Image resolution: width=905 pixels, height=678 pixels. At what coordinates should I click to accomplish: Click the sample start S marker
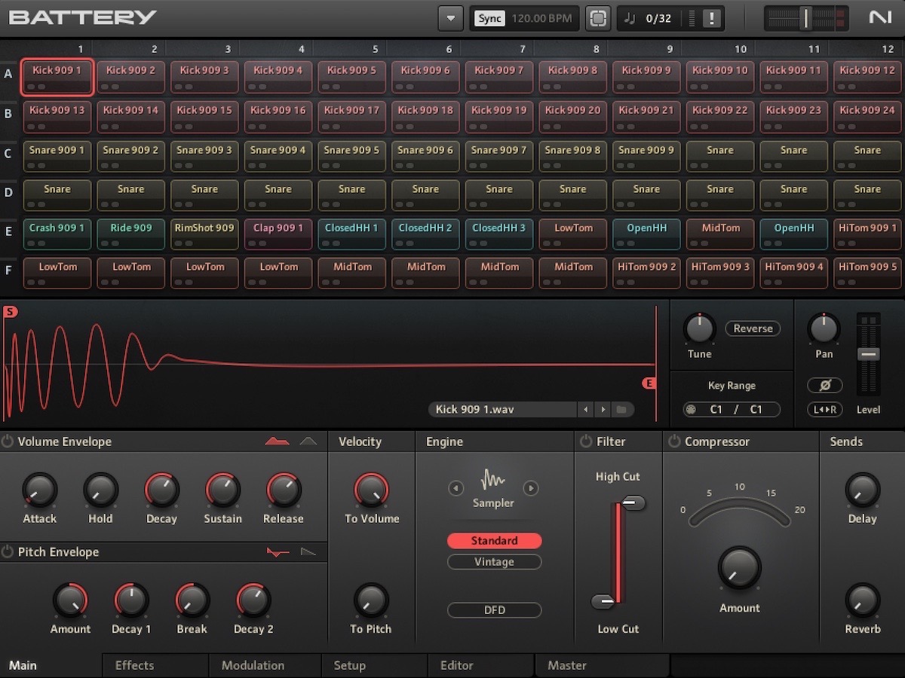tap(10, 312)
